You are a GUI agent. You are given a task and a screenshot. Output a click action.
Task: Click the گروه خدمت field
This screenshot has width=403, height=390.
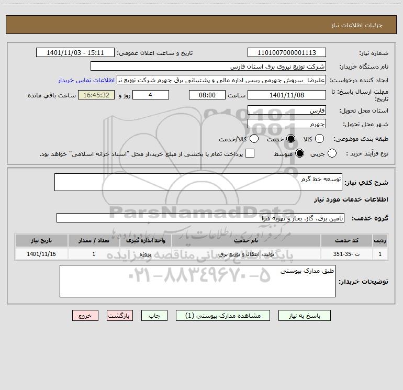[200, 218]
